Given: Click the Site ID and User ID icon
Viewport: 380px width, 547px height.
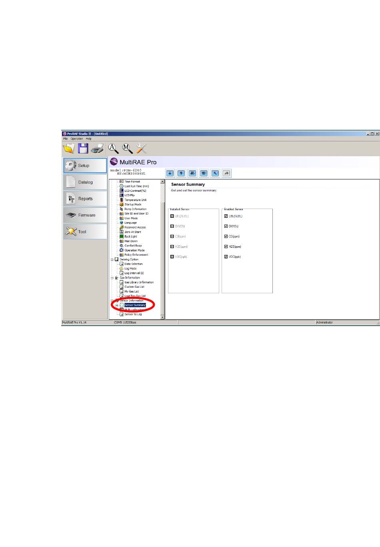Looking at the screenshot, I should point(122,214).
